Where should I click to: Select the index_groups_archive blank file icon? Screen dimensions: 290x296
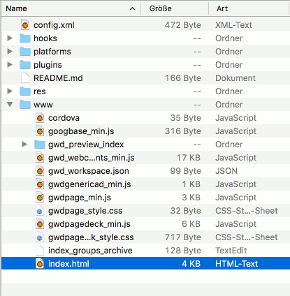[40, 251]
